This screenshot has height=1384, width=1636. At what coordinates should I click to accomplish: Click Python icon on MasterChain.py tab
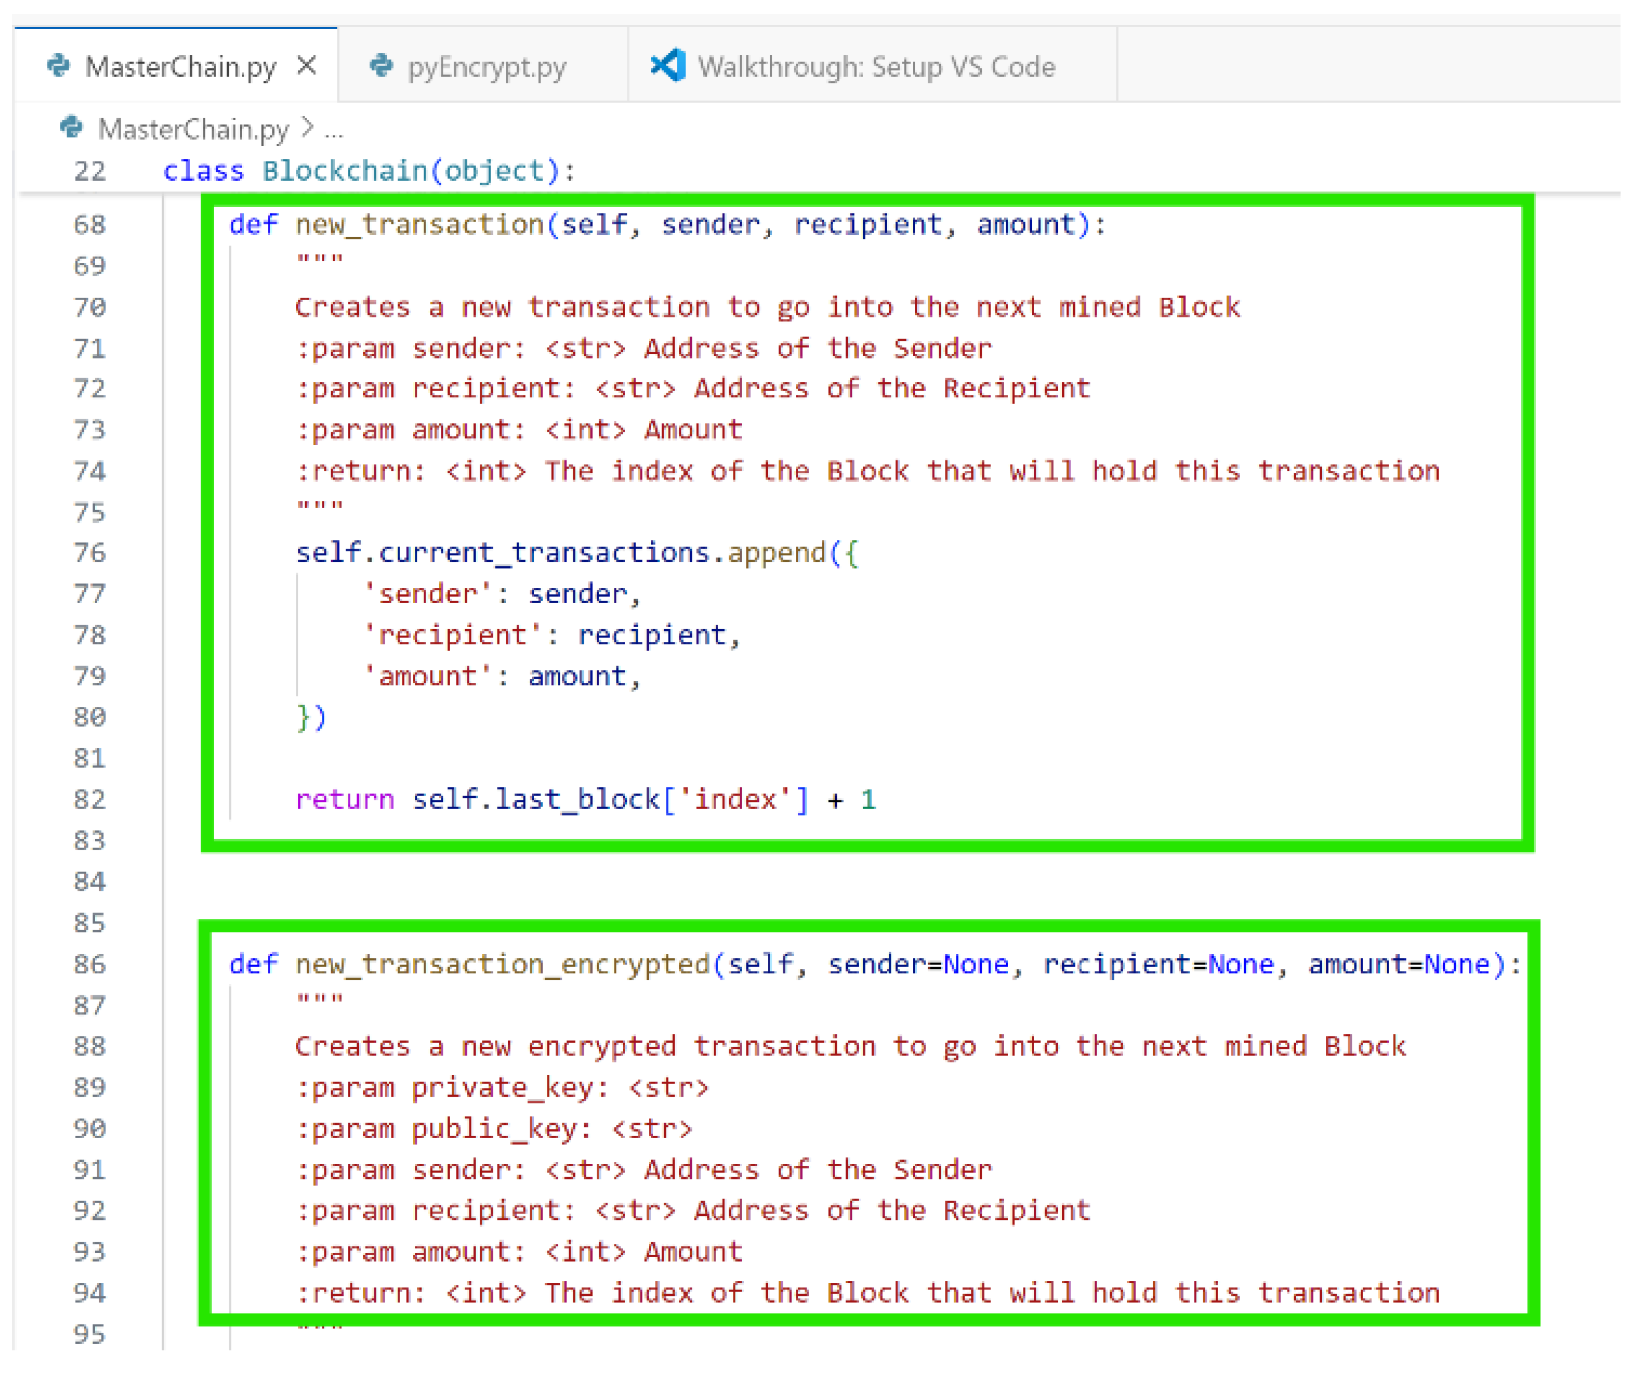point(58,65)
